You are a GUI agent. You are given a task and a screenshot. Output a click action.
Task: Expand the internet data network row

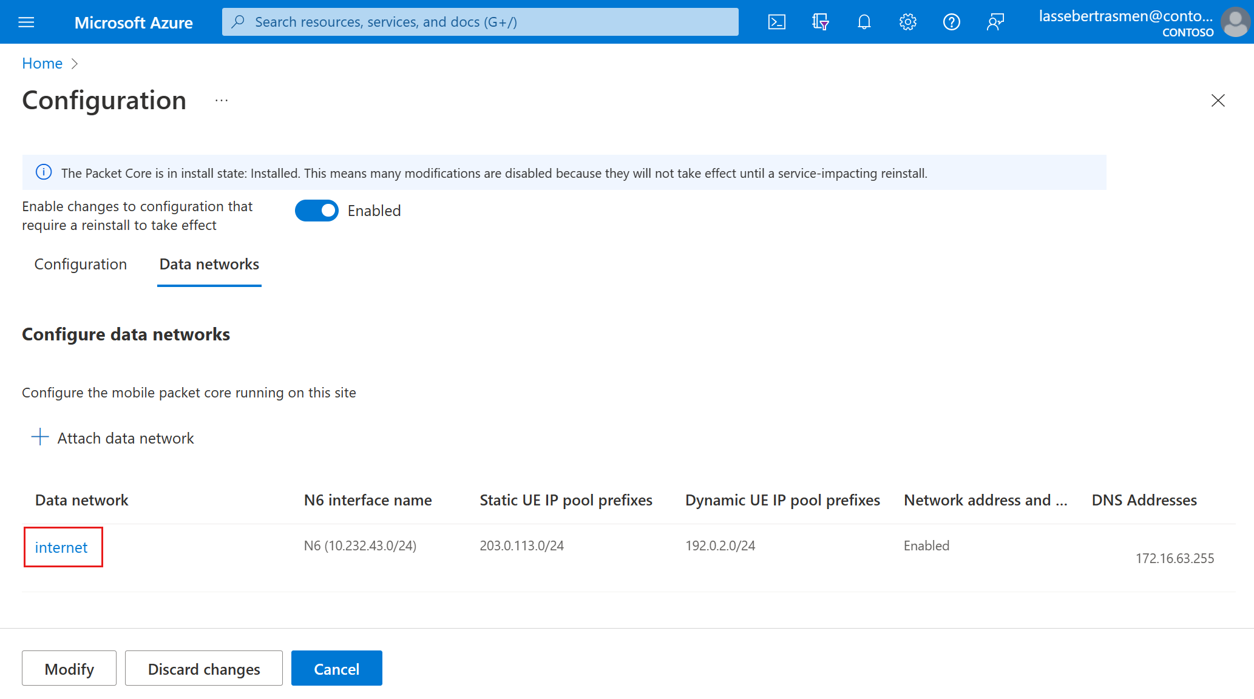(60, 547)
